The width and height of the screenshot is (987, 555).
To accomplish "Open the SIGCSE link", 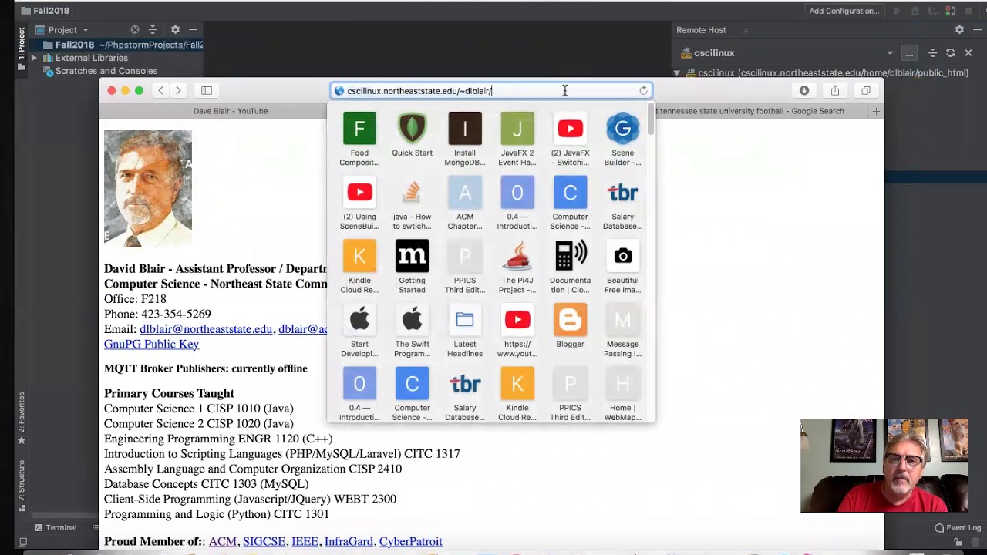I will pos(264,541).
